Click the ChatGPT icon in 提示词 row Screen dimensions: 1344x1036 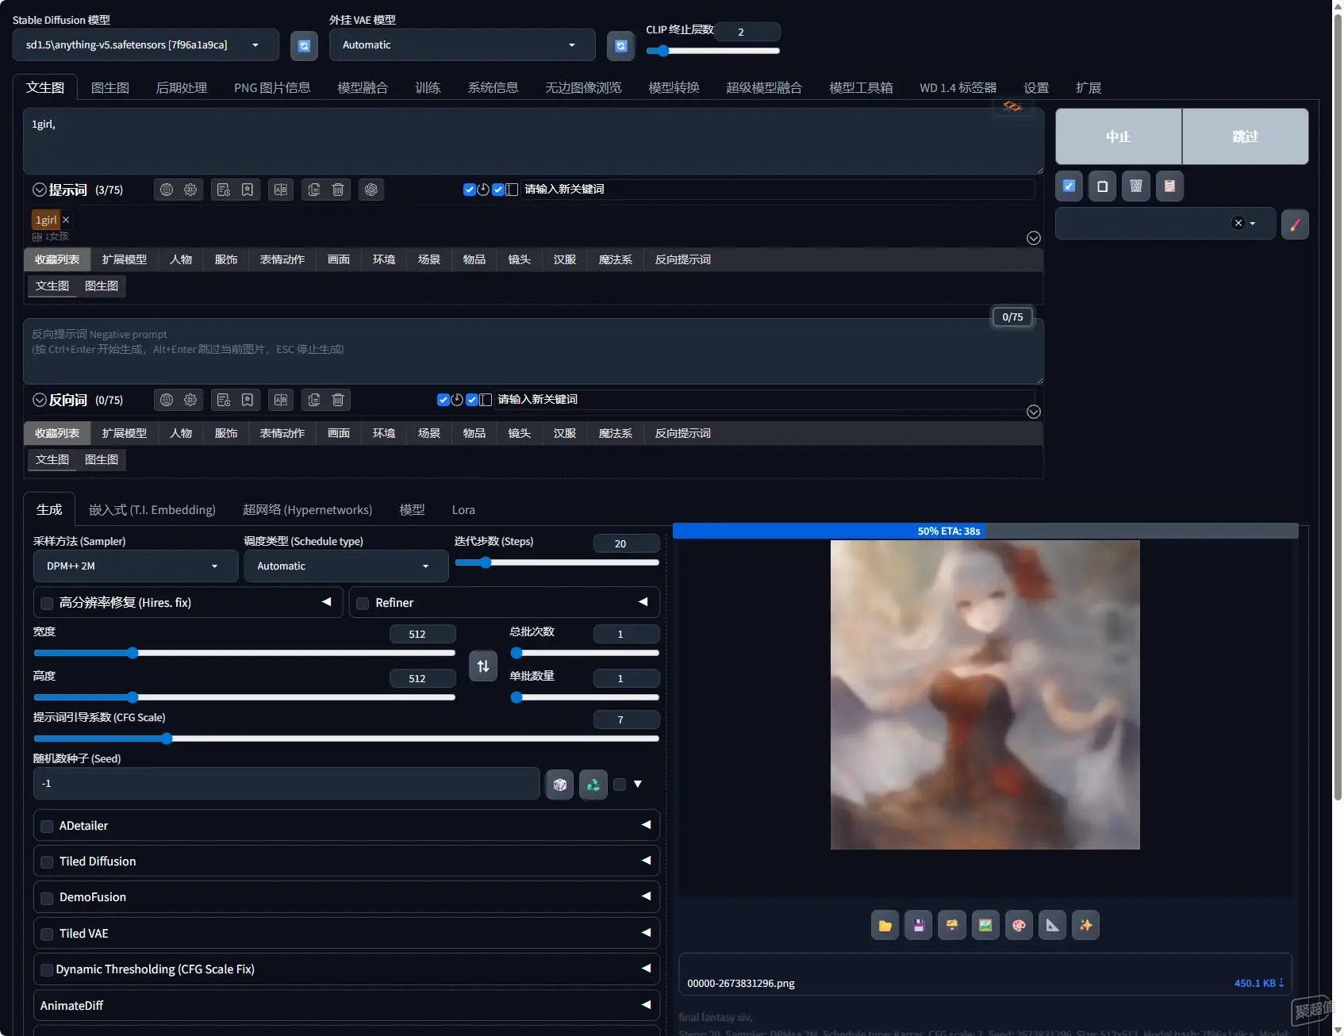pos(371,190)
